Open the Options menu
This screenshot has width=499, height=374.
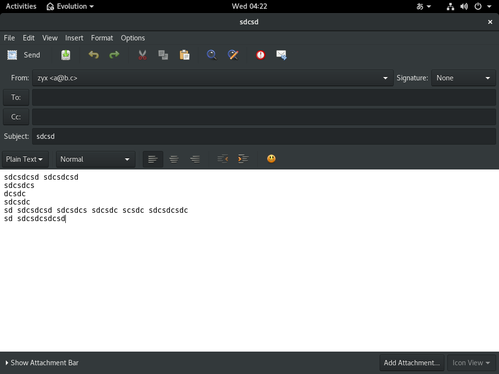point(133,38)
